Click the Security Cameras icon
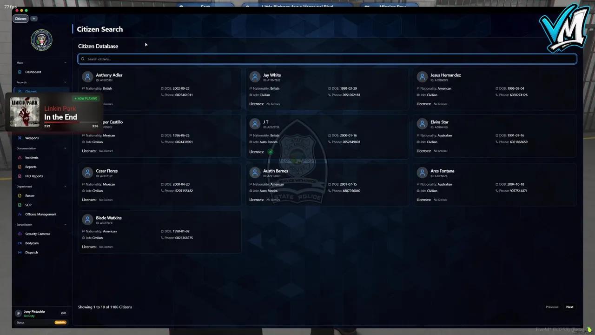 pyautogui.click(x=20, y=234)
